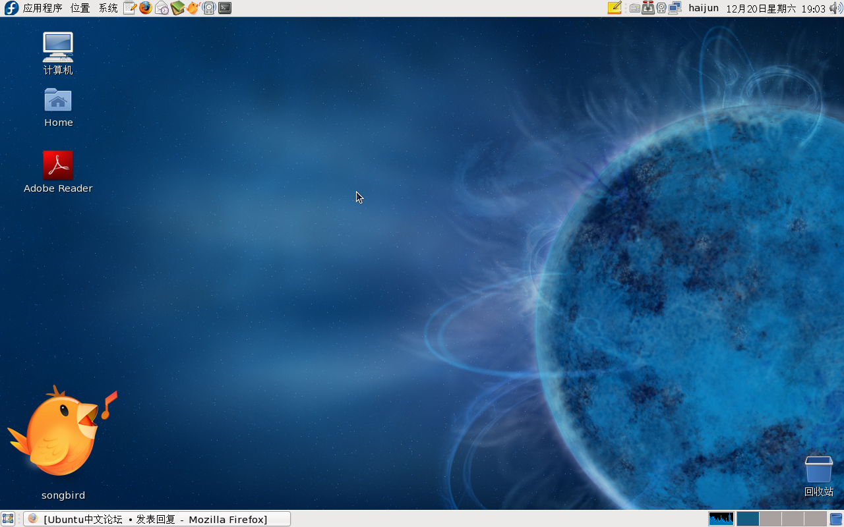Open the trash applet in bottom panel
The image size is (844, 527).
836,519
